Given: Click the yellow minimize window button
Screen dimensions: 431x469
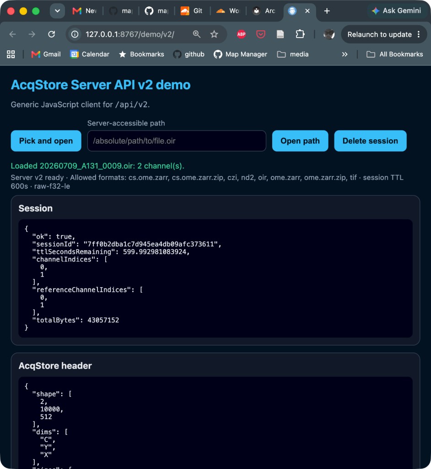Looking at the screenshot, I should (23, 11).
